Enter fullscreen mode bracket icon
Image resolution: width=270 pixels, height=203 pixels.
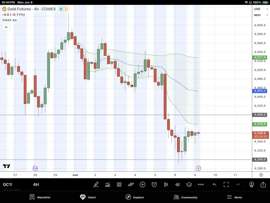click(x=226, y=184)
